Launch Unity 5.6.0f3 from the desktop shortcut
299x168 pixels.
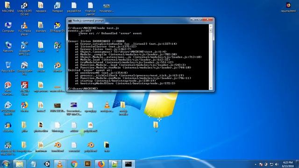[24, 8]
